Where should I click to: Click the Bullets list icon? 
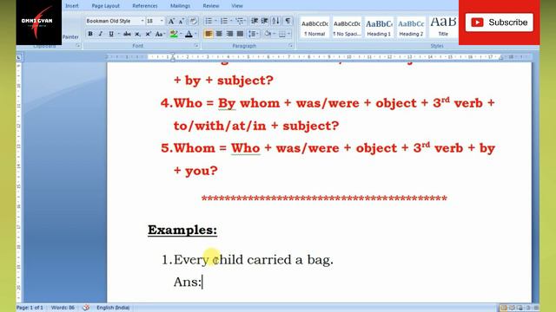point(208,21)
